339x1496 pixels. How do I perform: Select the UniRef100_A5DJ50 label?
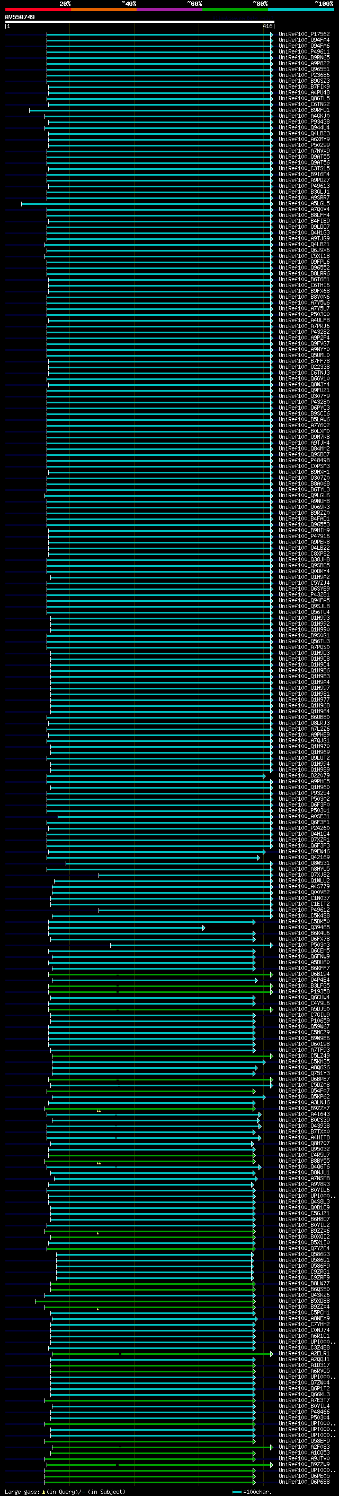[304, 1009]
